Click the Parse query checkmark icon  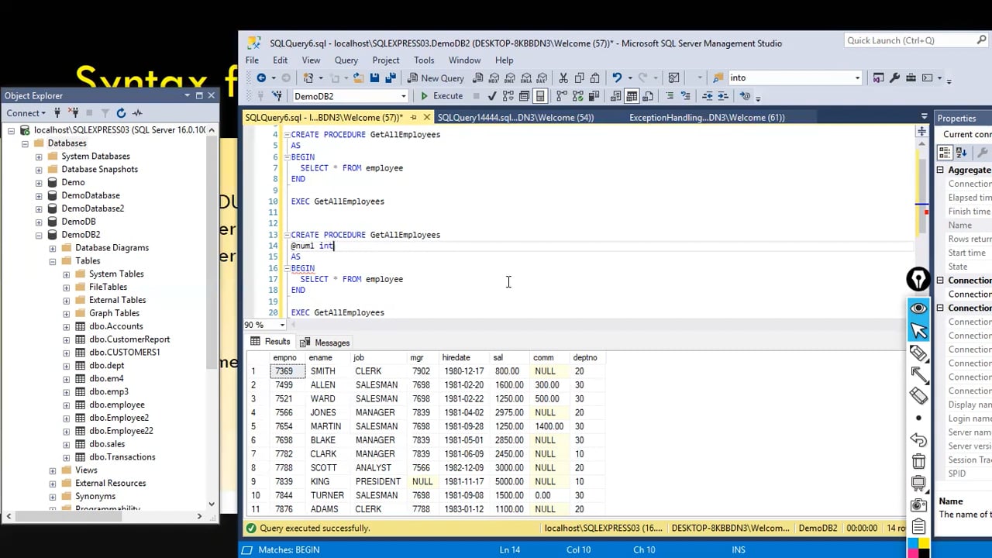[492, 96]
